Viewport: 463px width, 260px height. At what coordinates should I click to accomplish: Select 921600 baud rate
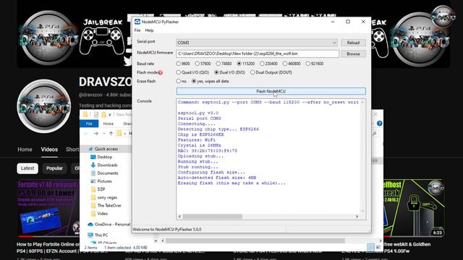[315, 64]
